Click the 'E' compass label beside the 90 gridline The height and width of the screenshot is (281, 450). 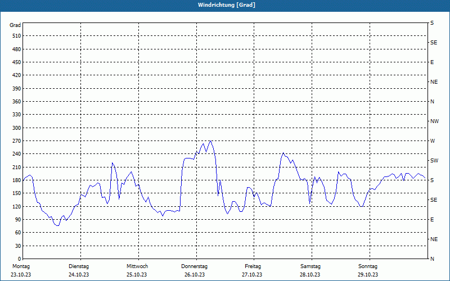tap(432, 219)
